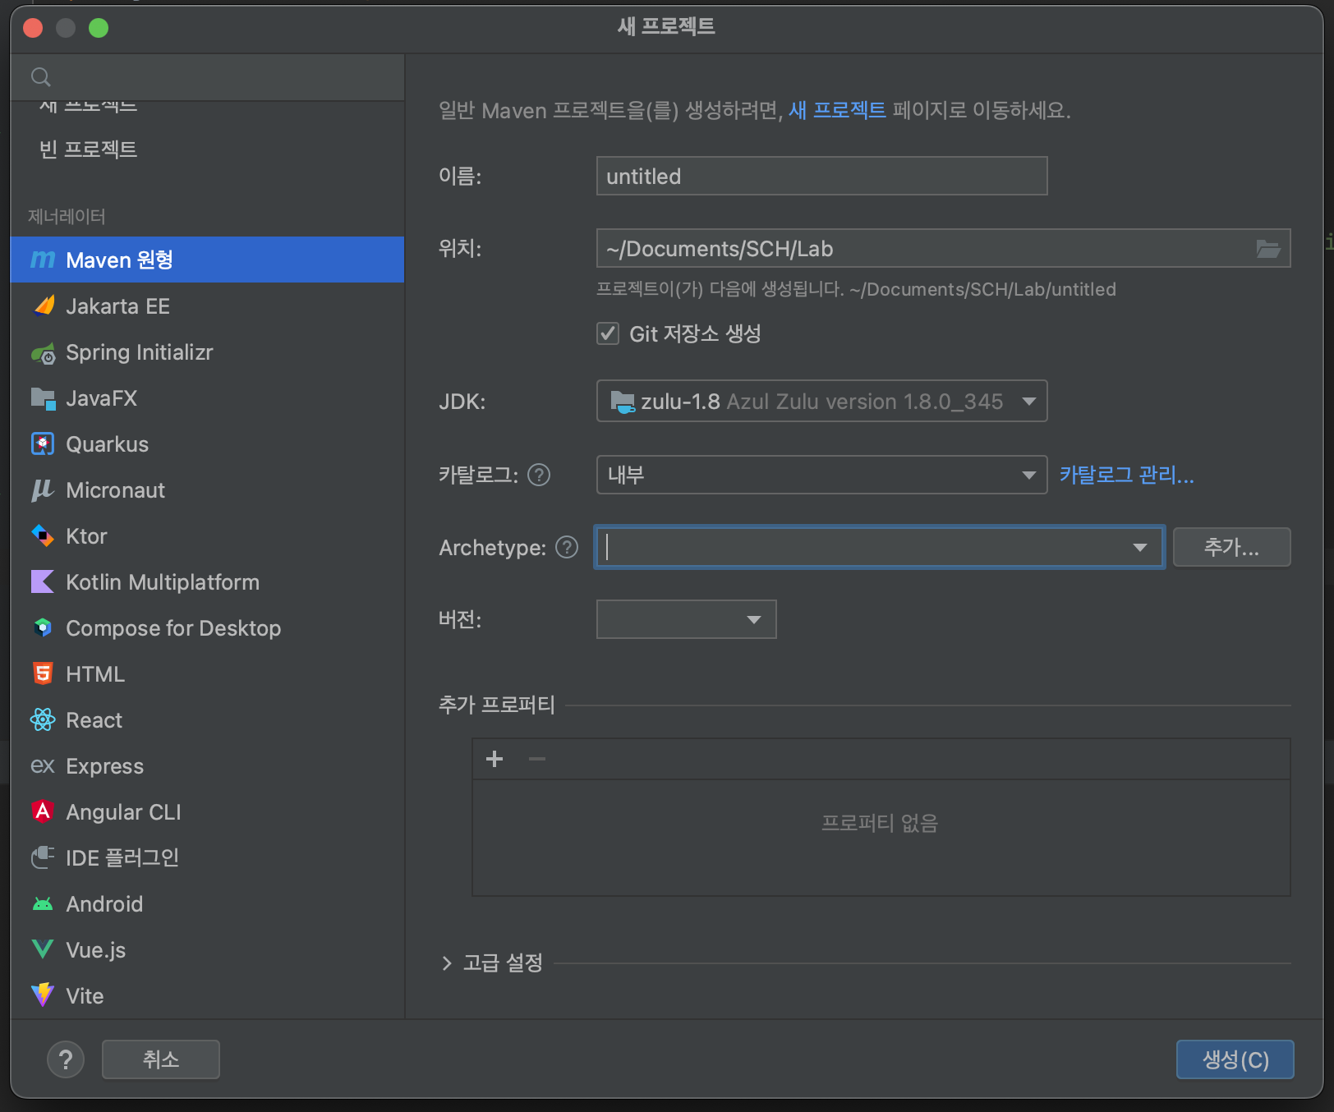
Task: Click the Ktor logo icon
Action: 43,536
